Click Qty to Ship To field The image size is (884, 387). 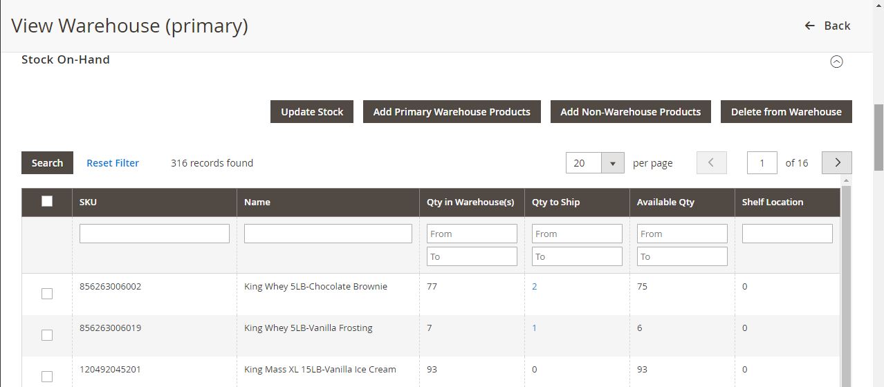pyautogui.click(x=577, y=256)
